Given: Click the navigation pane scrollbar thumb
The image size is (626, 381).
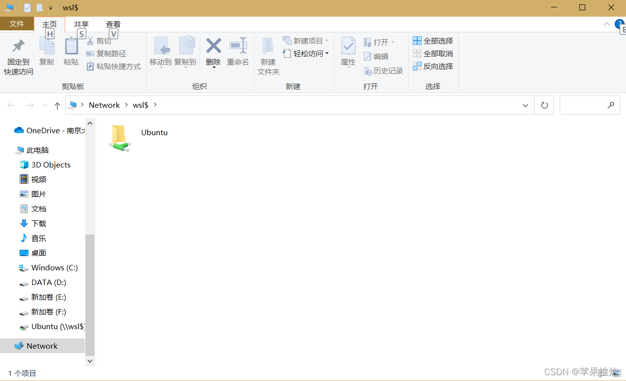Looking at the screenshot, I should 90,294.
